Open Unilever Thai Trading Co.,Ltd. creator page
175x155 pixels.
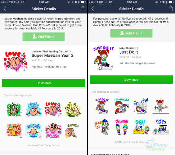pos(51,51)
